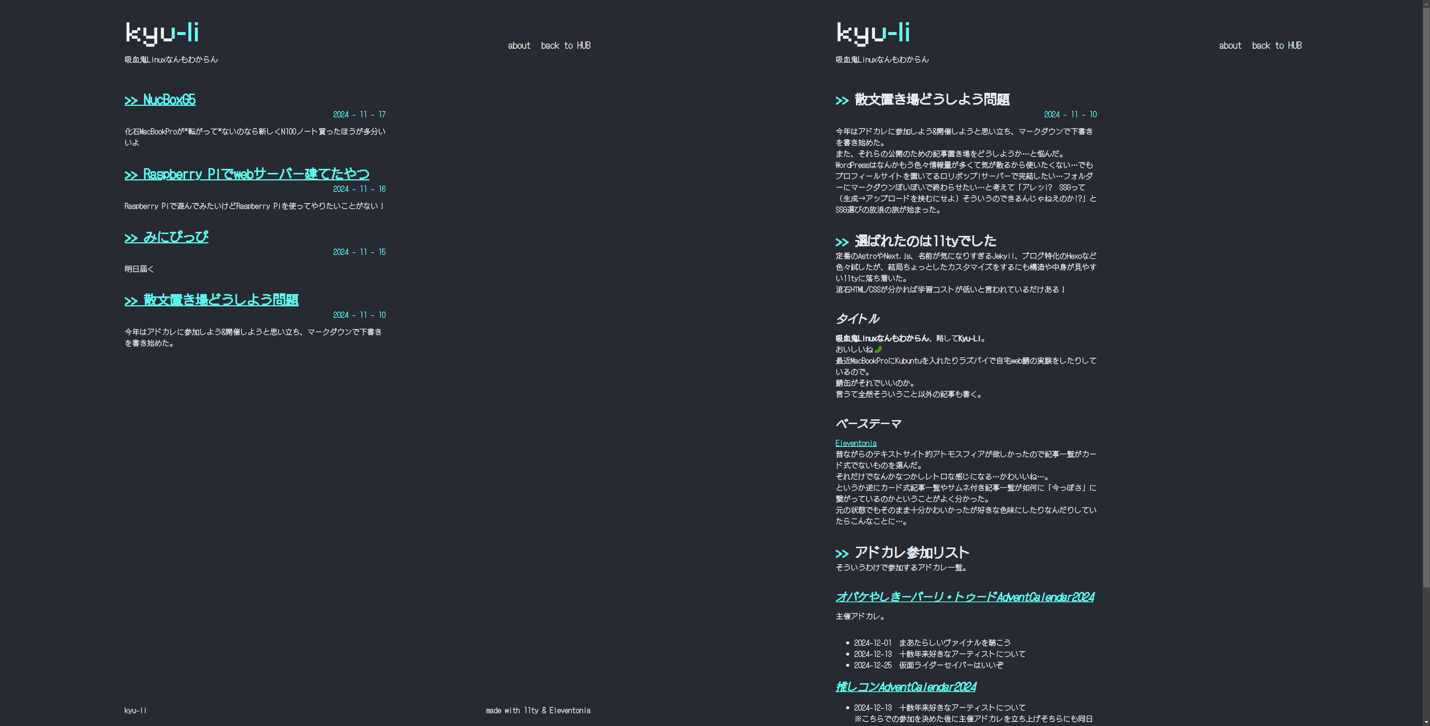Open the みにぴっぴ post link
The image size is (1430, 726).
(167, 237)
